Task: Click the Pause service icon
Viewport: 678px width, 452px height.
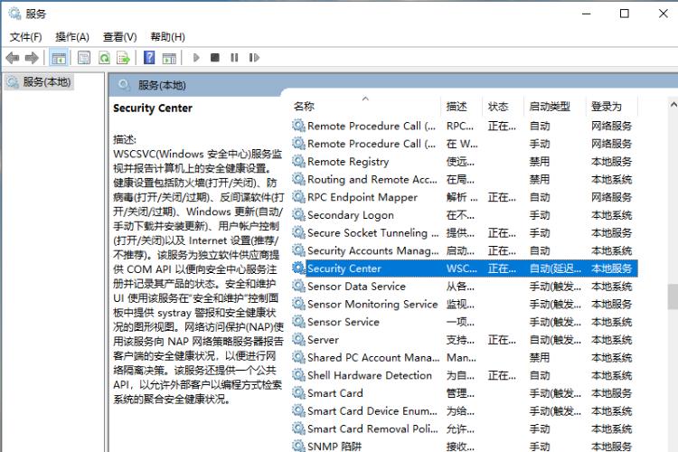Action: pyautogui.click(x=234, y=58)
